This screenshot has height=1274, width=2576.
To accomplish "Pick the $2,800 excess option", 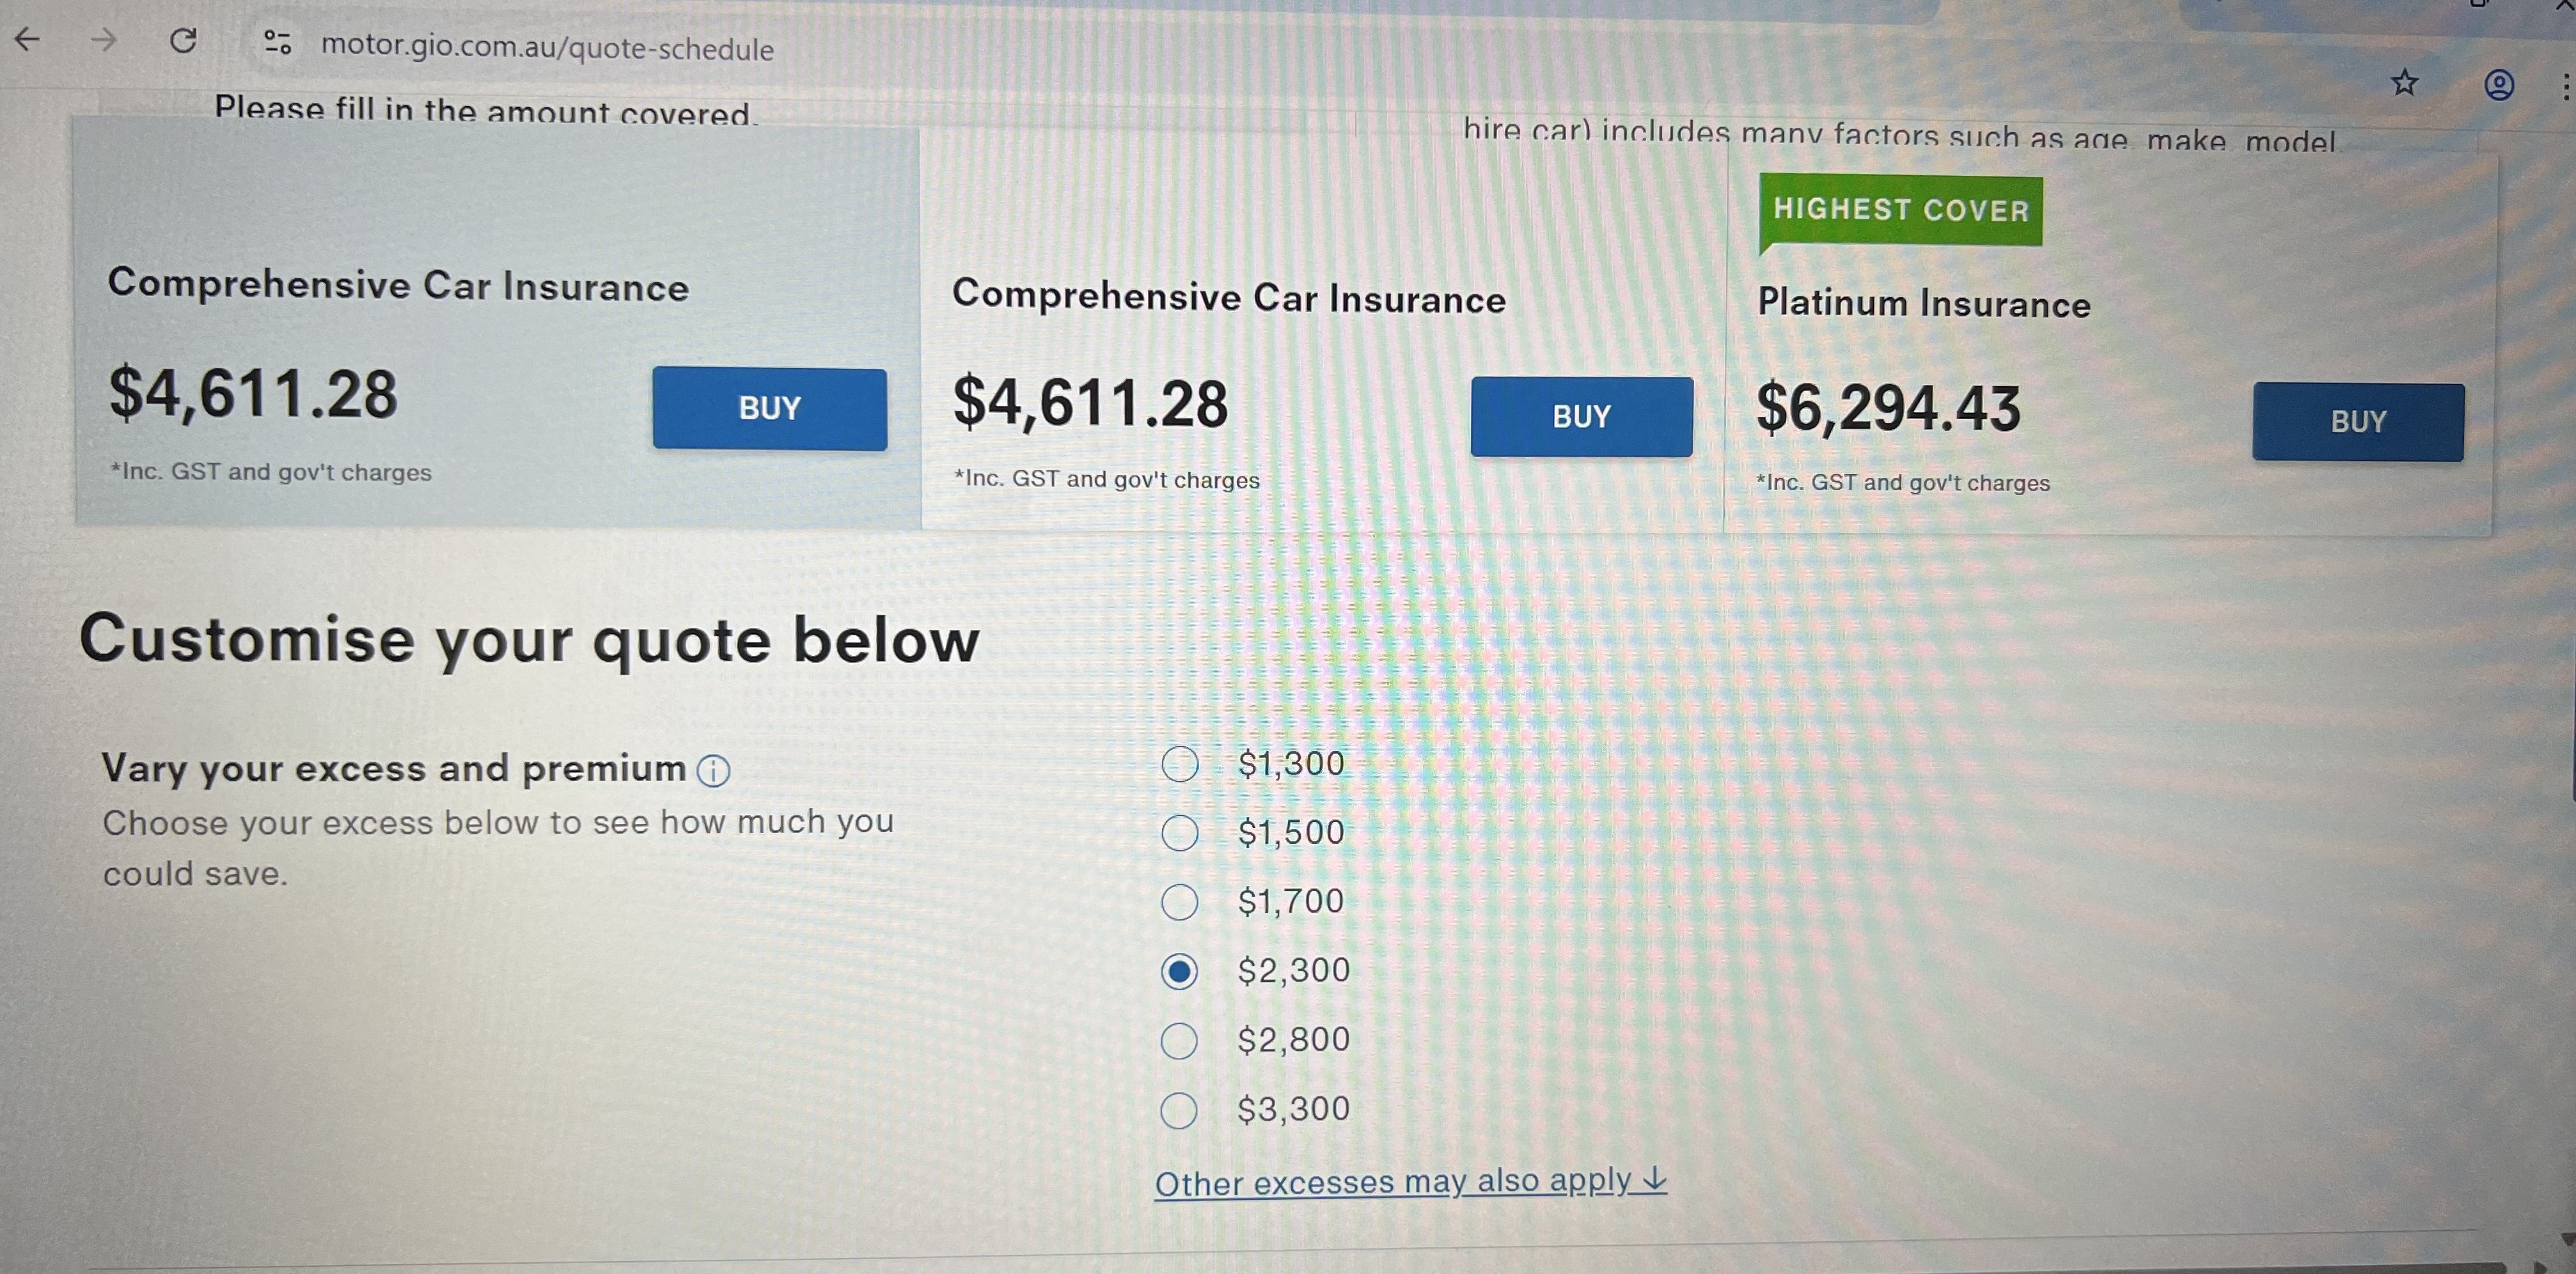I will 1179,1040.
